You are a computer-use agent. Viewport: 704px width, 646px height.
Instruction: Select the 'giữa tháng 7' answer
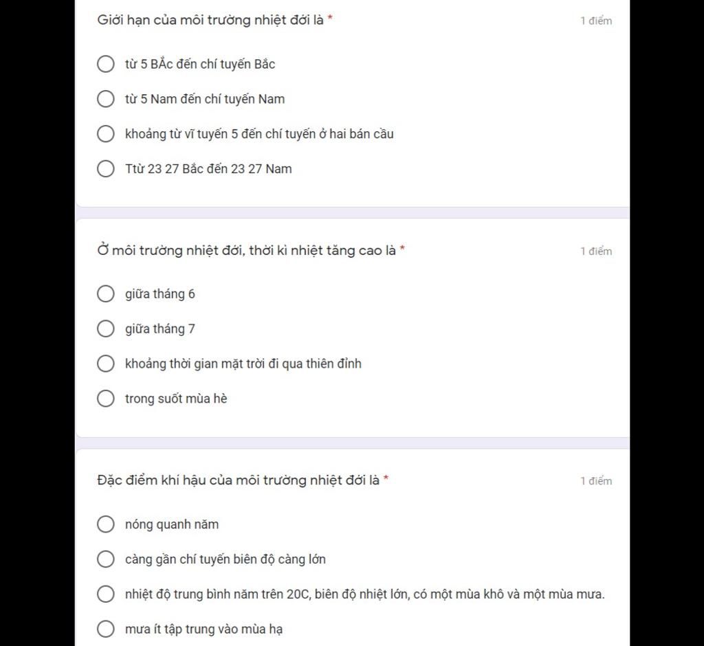coord(105,328)
